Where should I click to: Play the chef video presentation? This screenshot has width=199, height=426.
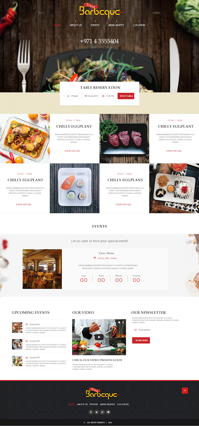coord(99,337)
